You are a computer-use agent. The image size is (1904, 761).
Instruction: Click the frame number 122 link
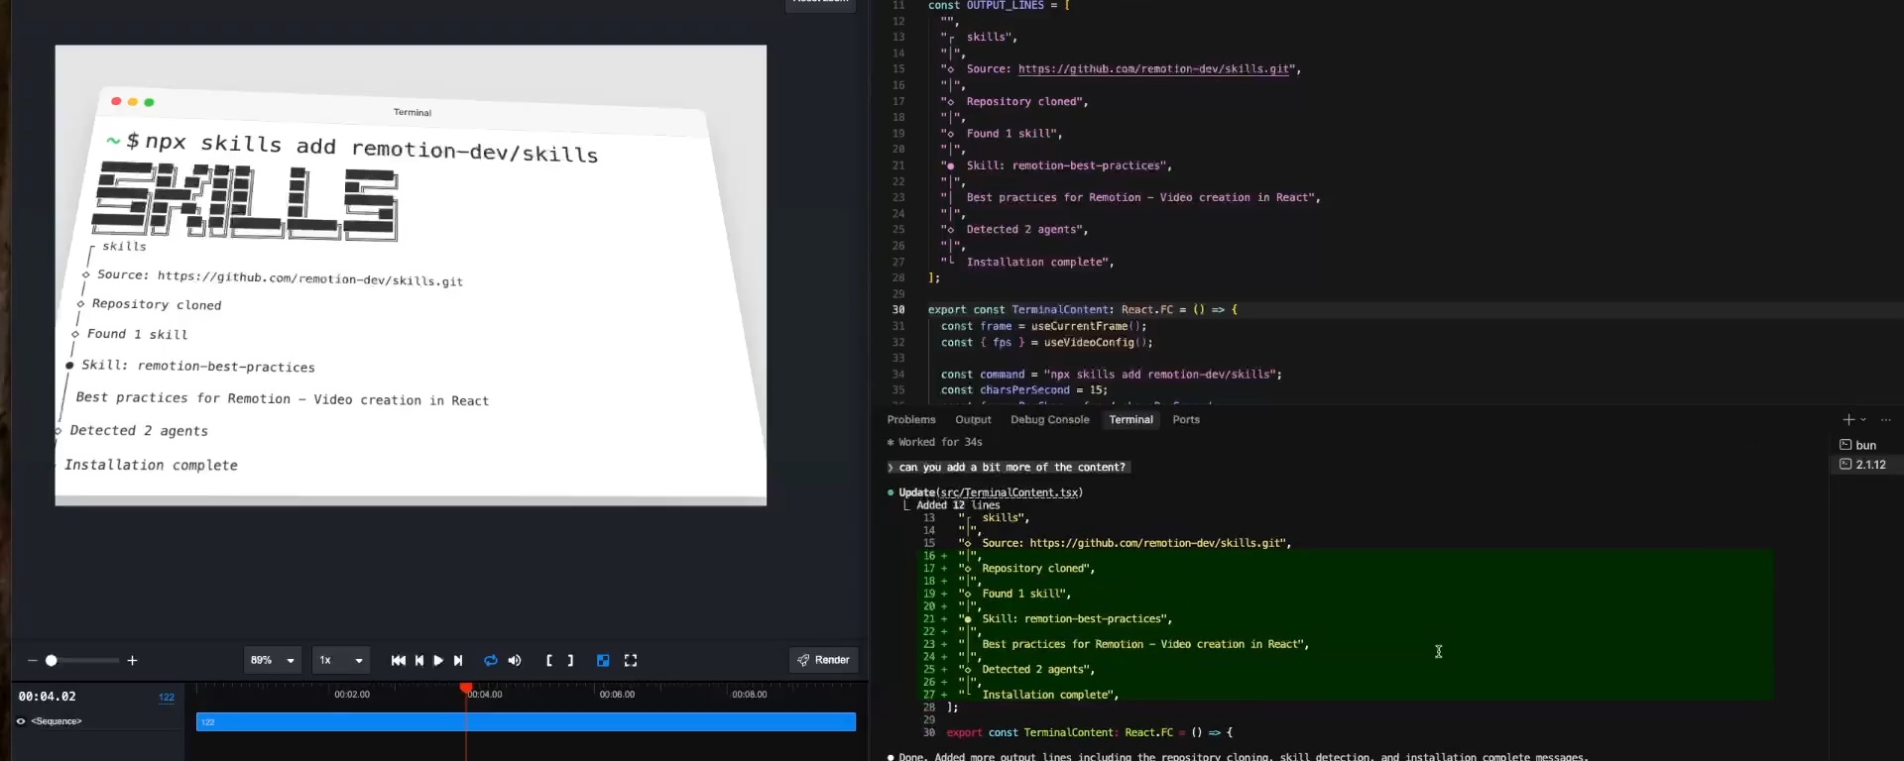point(167,698)
